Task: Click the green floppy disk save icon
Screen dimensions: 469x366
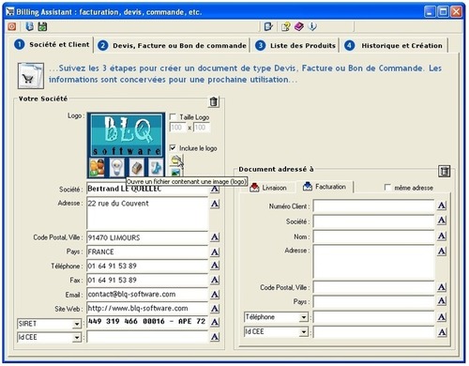Action: click(42, 26)
